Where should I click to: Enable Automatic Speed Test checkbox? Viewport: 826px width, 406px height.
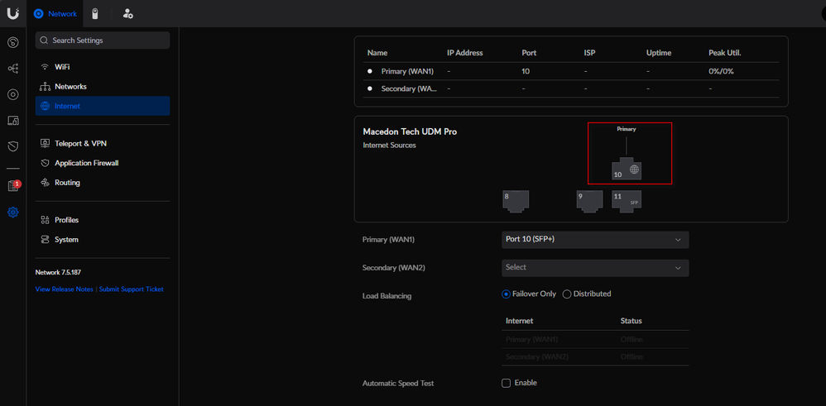[507, 384]
